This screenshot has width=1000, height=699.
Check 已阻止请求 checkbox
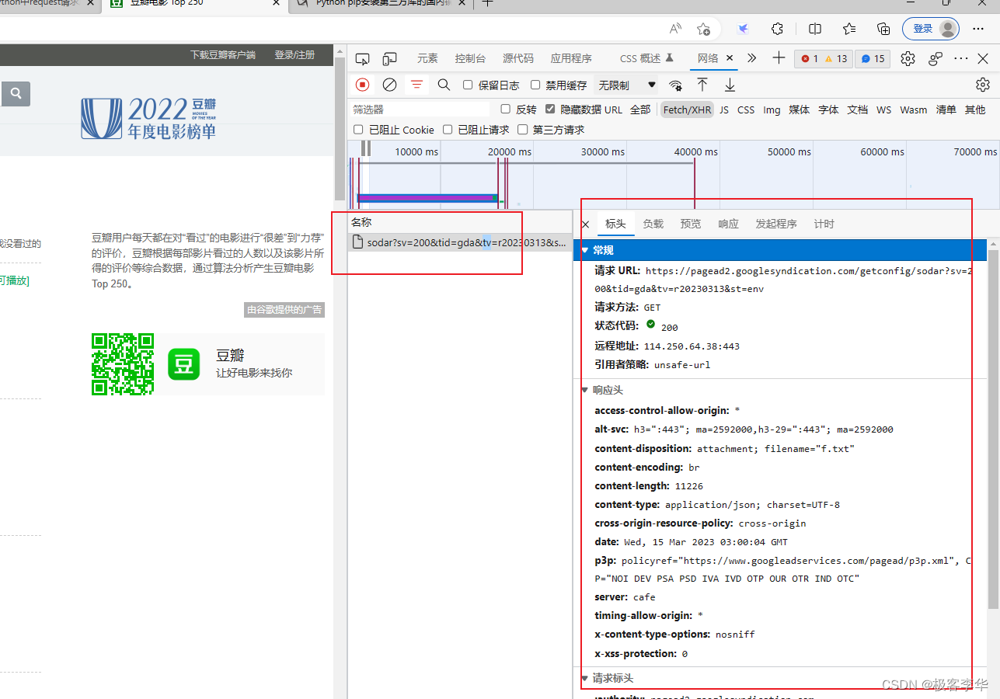(448, 130)
